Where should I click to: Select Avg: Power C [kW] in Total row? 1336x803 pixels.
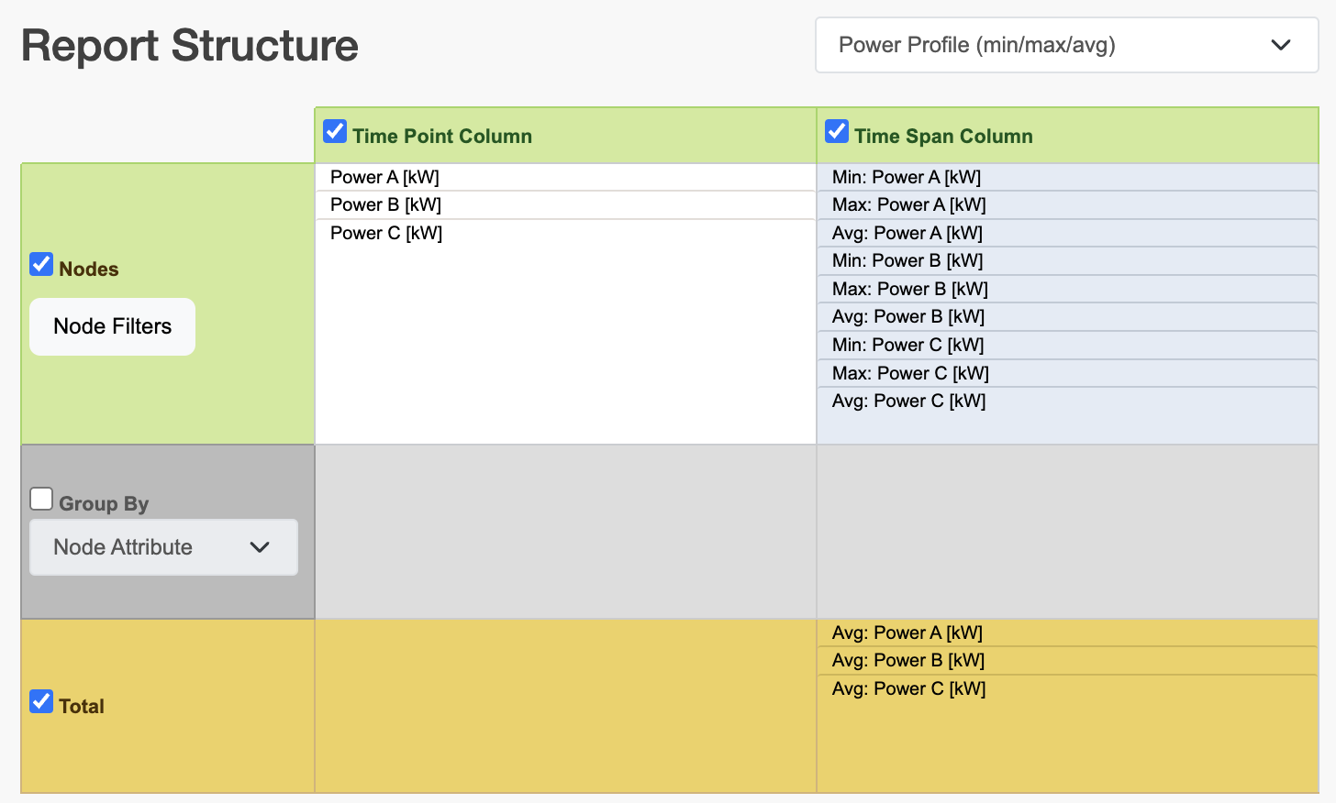coord(908,688)
